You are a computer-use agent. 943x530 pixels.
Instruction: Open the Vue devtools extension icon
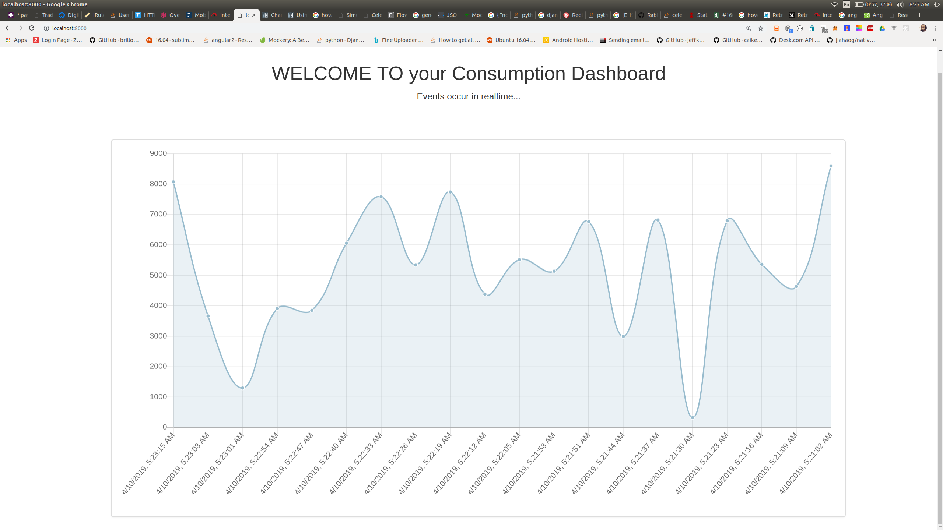point(894,28)
